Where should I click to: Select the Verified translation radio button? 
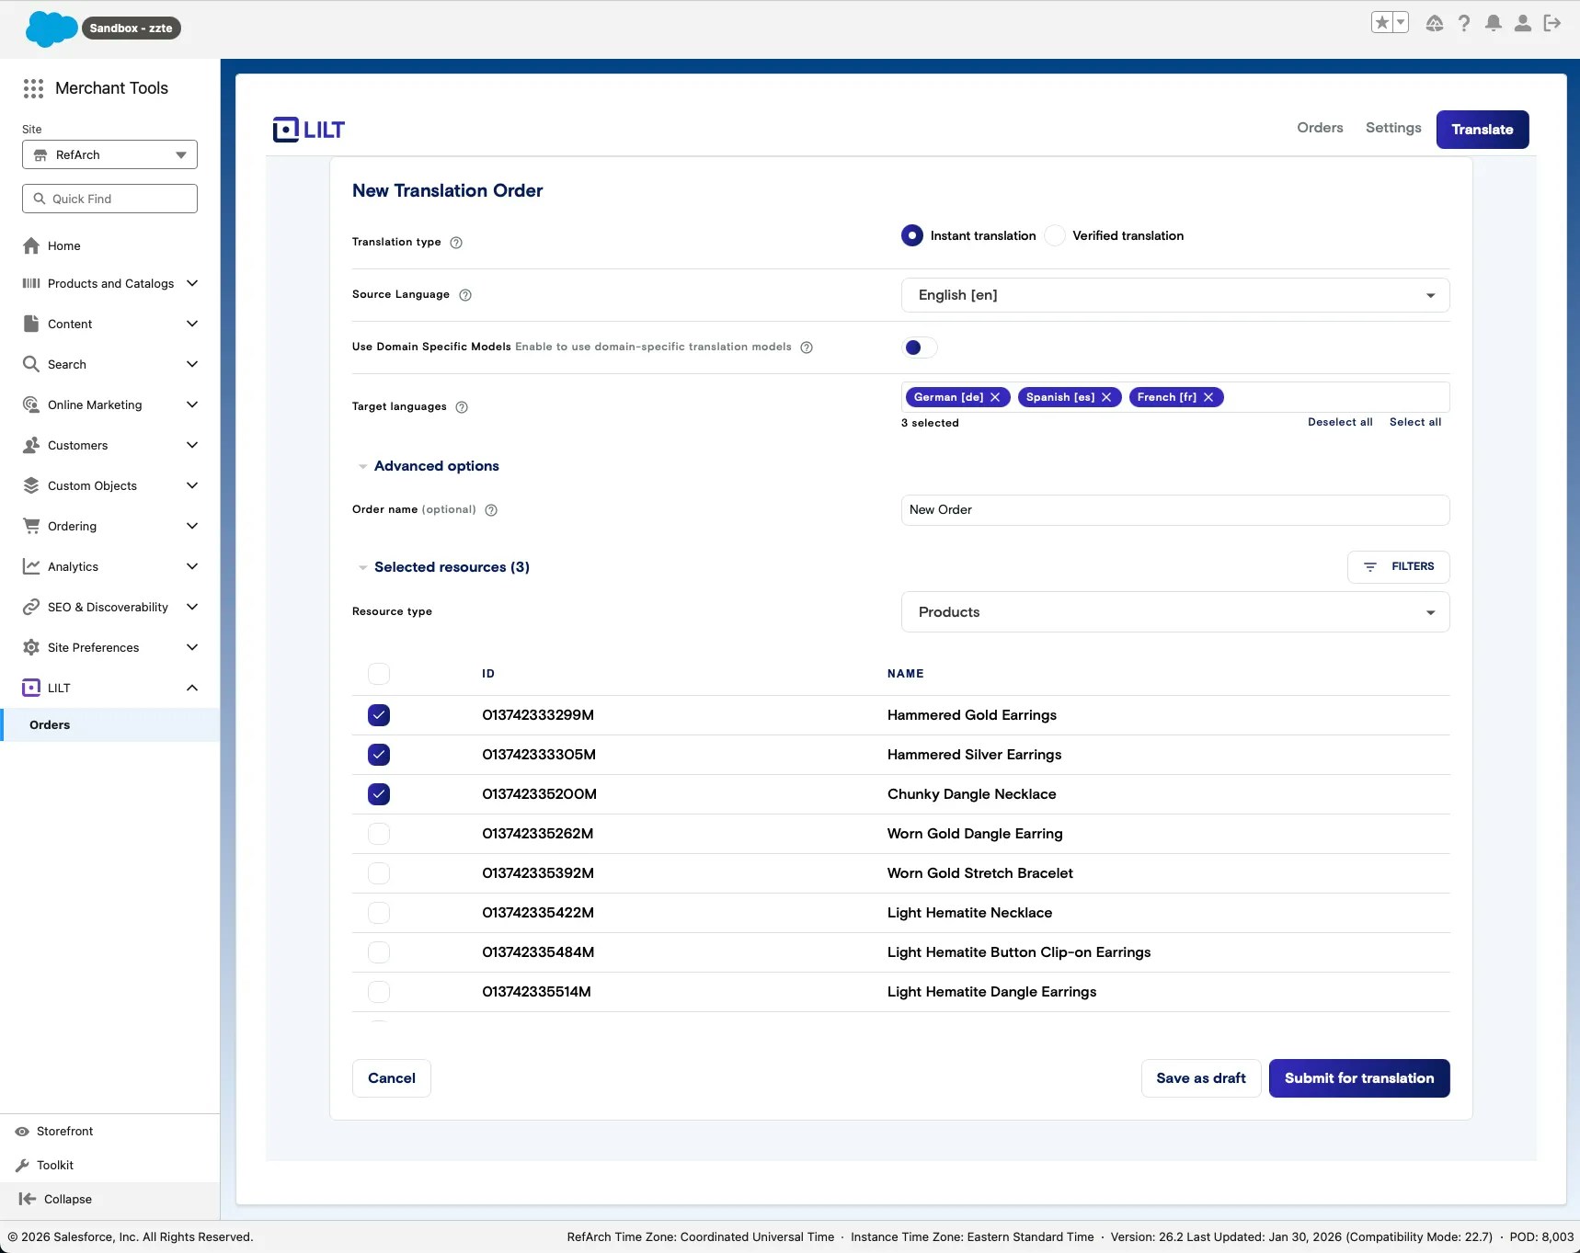[1056, 235]
